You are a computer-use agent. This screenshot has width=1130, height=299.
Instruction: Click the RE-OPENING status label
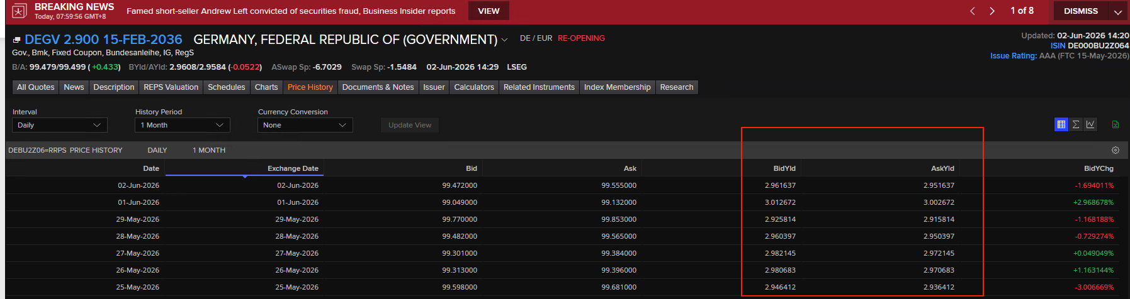point(581,38)
